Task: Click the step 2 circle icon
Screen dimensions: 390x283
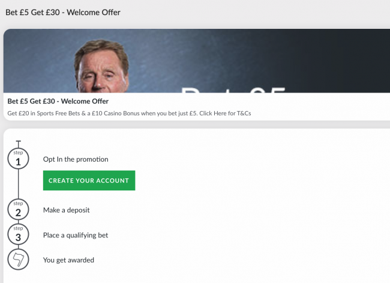Action: click(x=18, y=210)
